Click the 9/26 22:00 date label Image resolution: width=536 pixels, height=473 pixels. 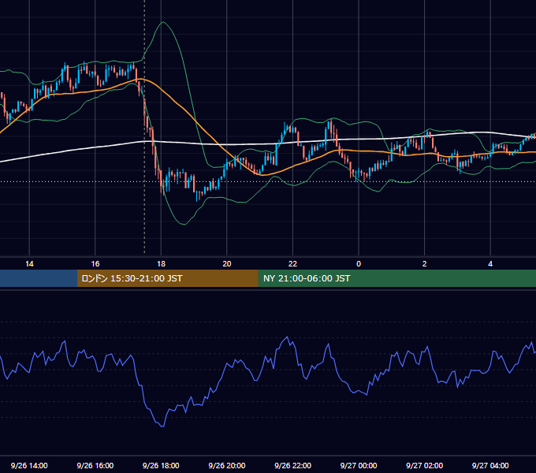(x=292, y=465)
